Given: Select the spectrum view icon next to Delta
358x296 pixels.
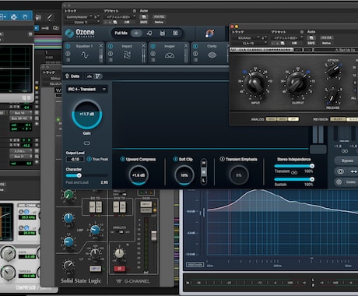Looking at the screenshot, I should (x=89, y=76).
